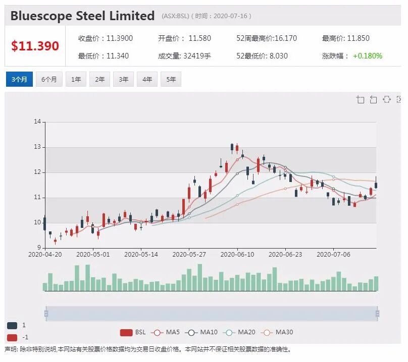Hide the MA10 moving average line

coord(201,332)
